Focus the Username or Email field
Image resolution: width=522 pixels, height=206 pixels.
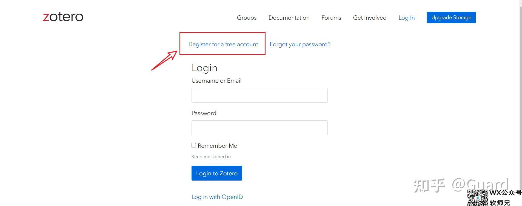(259, 95)
